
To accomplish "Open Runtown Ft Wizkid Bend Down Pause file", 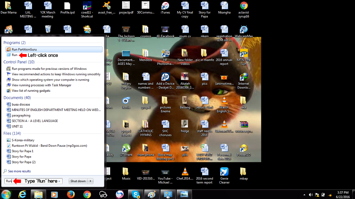I will (x=47, y=146).
